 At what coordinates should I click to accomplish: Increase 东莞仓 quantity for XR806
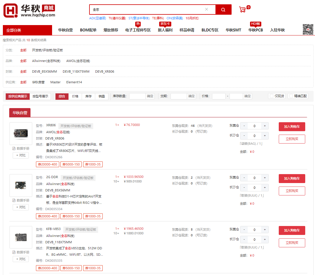265,126
